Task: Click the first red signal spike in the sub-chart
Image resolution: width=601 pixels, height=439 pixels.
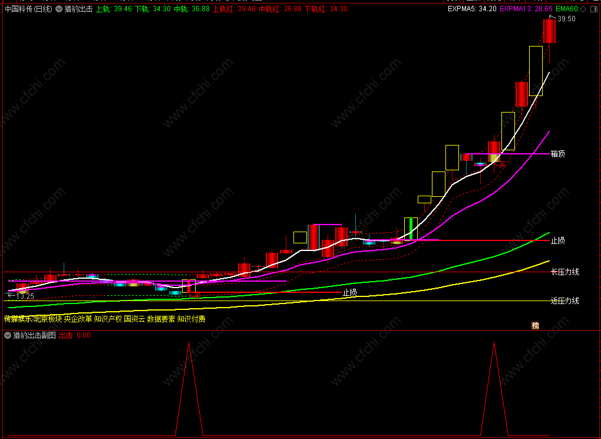Action: tap(189, 388)
